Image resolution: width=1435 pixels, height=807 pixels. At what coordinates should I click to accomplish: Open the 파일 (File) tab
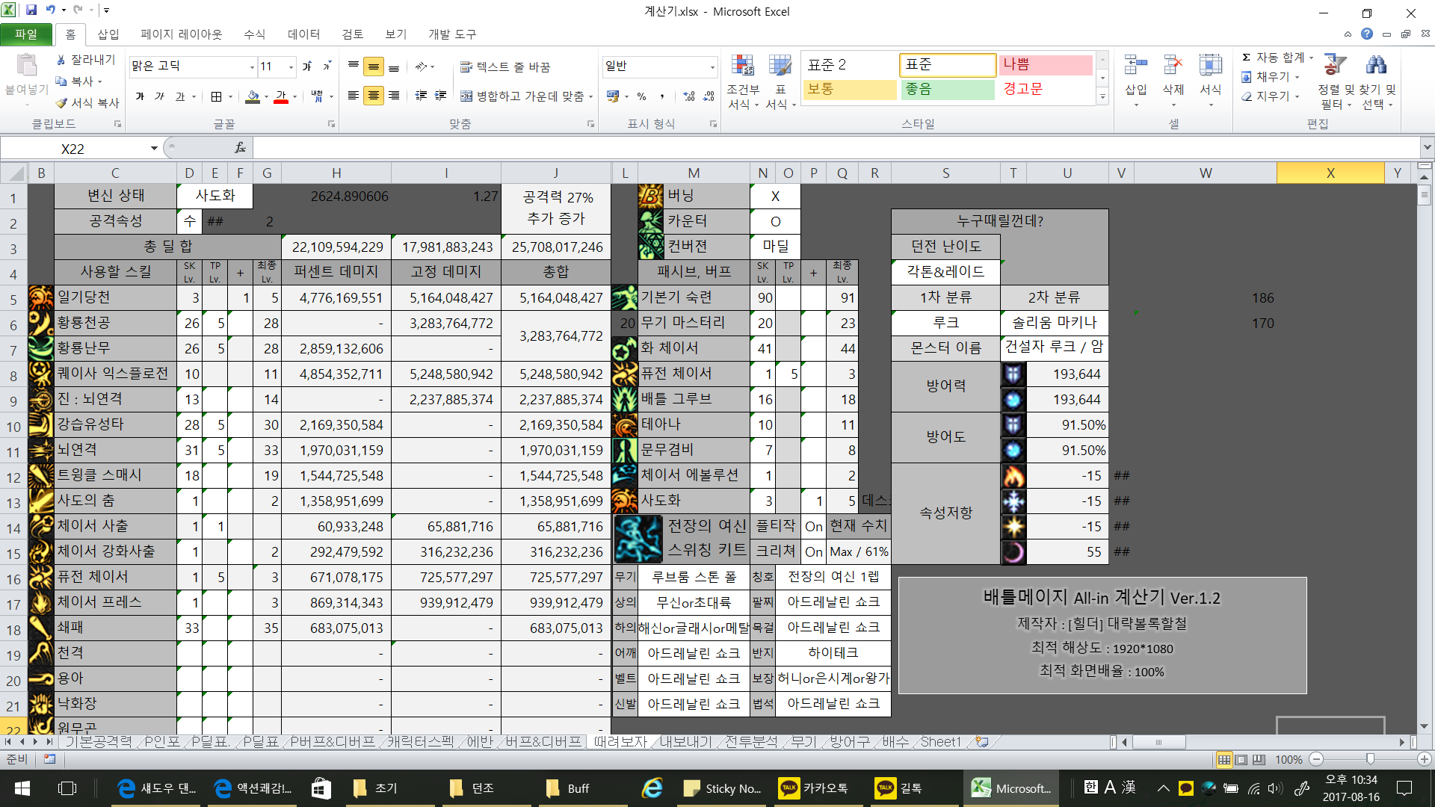(26, 34)
